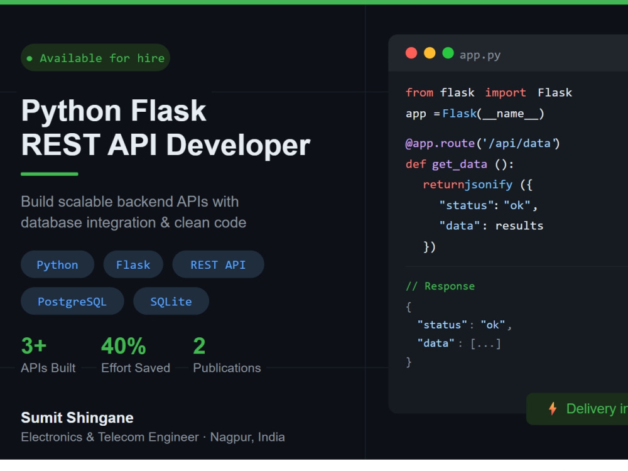628x471 pixels.
Task: Click the Effort Saved label
Action: [x=136, y=368]
